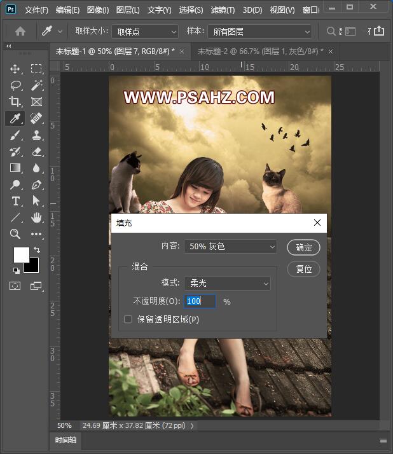
Task: Select the Zoom tool
Action: 15,233
